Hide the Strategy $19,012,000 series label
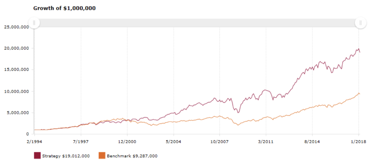Image resolution: width=368 pixels, height=165 pixels. point(66,156)
